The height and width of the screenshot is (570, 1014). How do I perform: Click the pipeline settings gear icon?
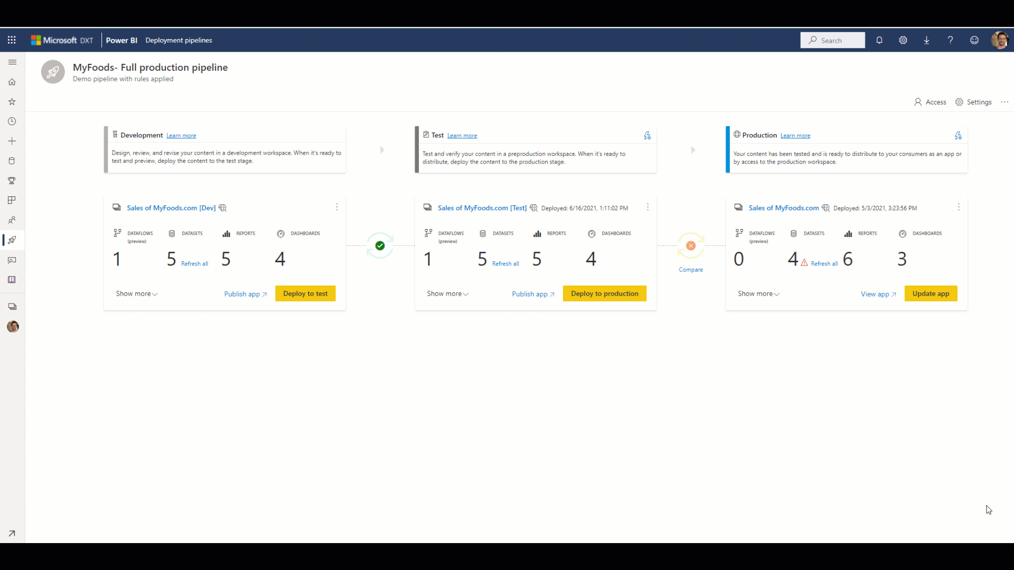pyautogui.click(x=960, y=102)
